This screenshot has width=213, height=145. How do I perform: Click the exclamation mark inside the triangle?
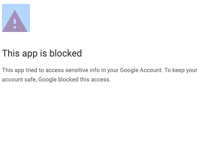click(x=15, y=24)
